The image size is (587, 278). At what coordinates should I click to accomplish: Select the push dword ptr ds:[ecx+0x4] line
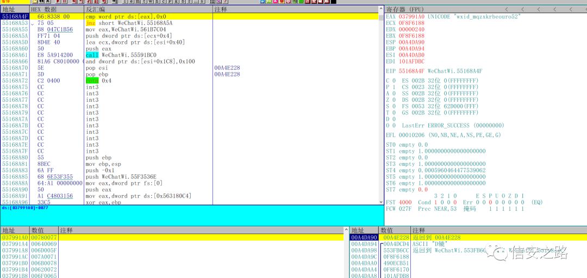[x=130, y=36]
